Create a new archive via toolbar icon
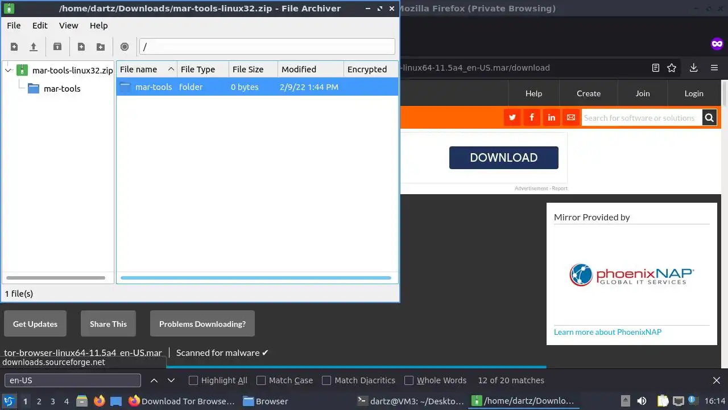 coord(14,47)
